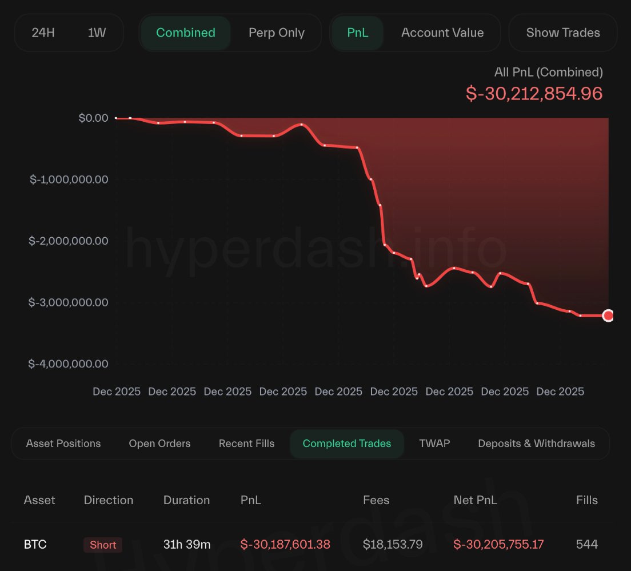631x571 pixels.
Task: Click the Net PnL value -$30,205,755.17
Action: pos(498,544)
